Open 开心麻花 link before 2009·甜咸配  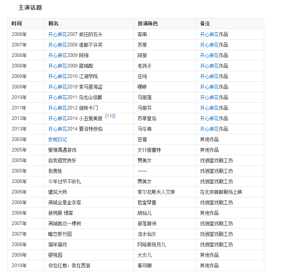(x=57, y=66)
